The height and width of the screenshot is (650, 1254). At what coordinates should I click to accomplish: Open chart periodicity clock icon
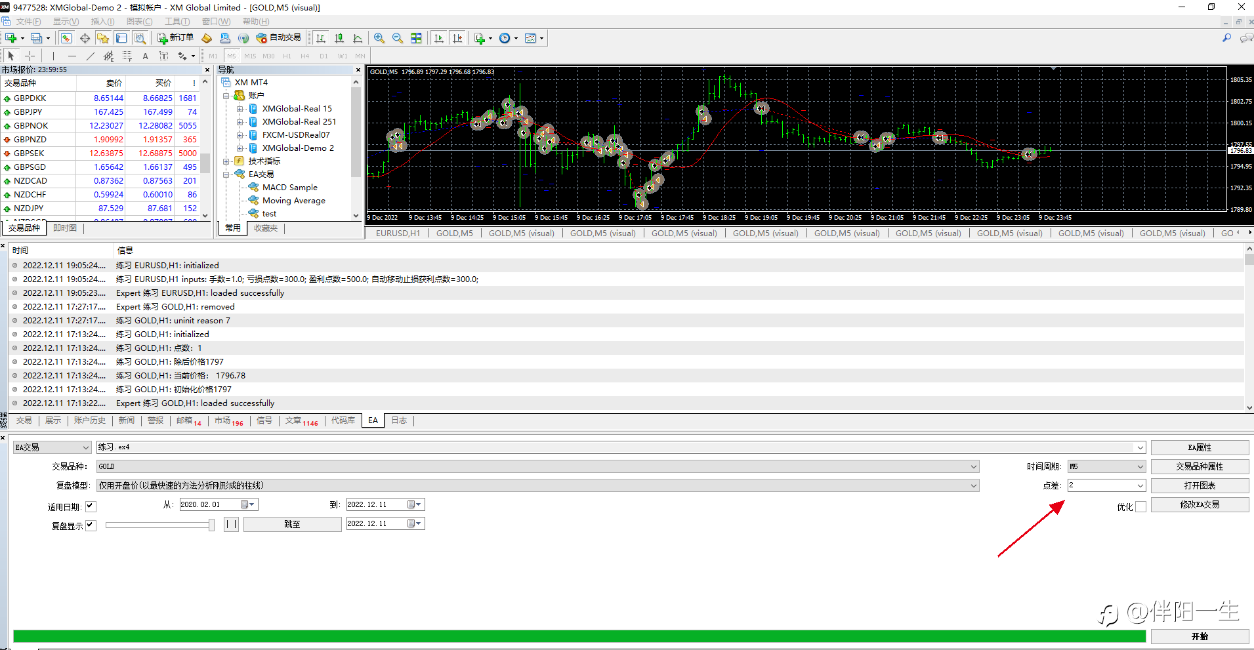(505, 38)
